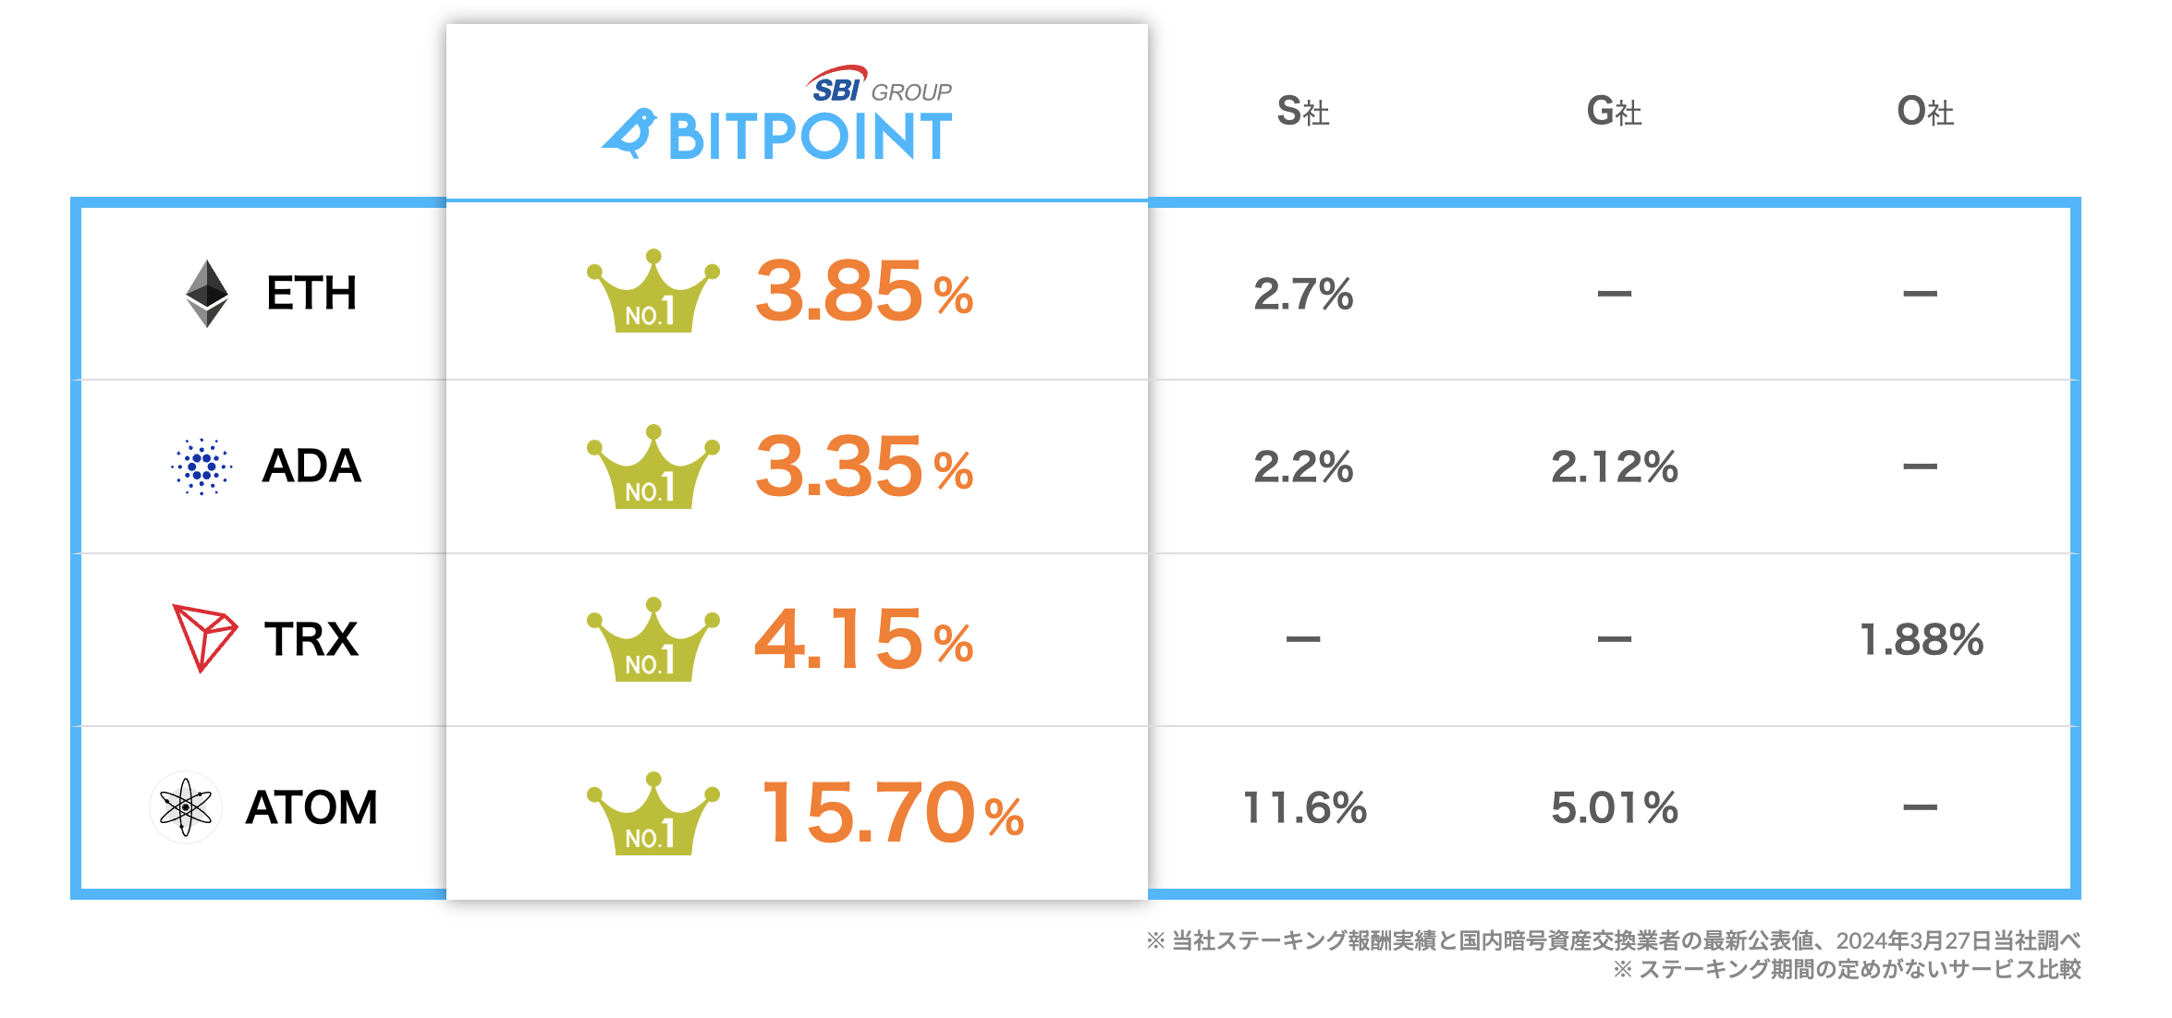This screenshot has height=1018, width=2172.
Task: Select the G社 column header
Action: pos(1614,112)
